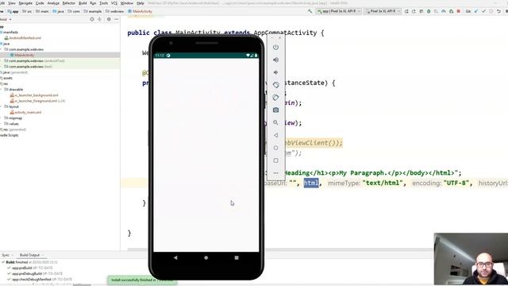The height and width of the screenshot is (286, 508).
Task: Switch to the Sync tab
Action: click(6, 255)
